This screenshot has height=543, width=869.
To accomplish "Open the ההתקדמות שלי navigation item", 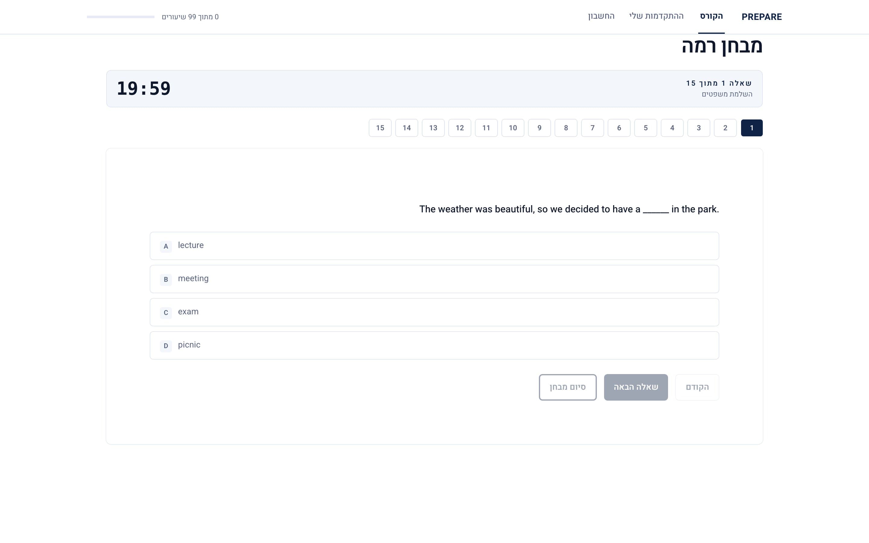I will (656, 16).
